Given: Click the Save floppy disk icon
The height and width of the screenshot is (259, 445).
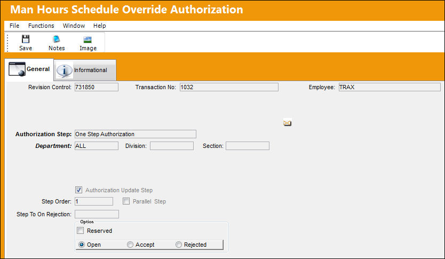Looking at the screenshot, I should click(x=26, y=39).
